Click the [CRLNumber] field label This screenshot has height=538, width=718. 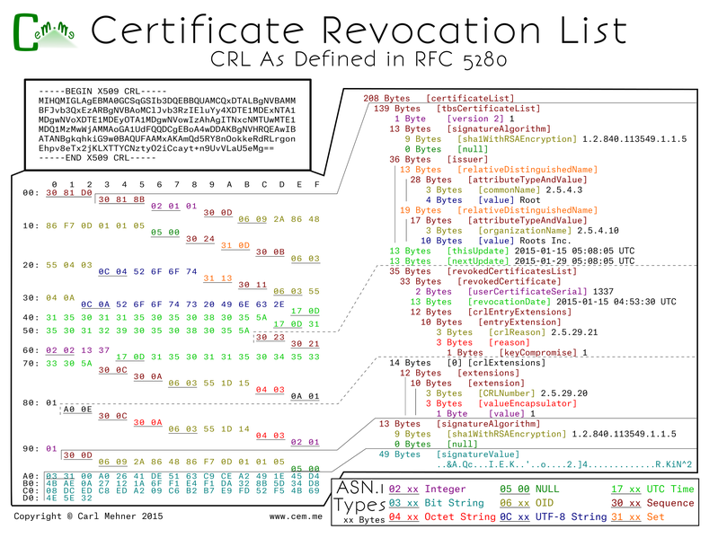[506, 393]
